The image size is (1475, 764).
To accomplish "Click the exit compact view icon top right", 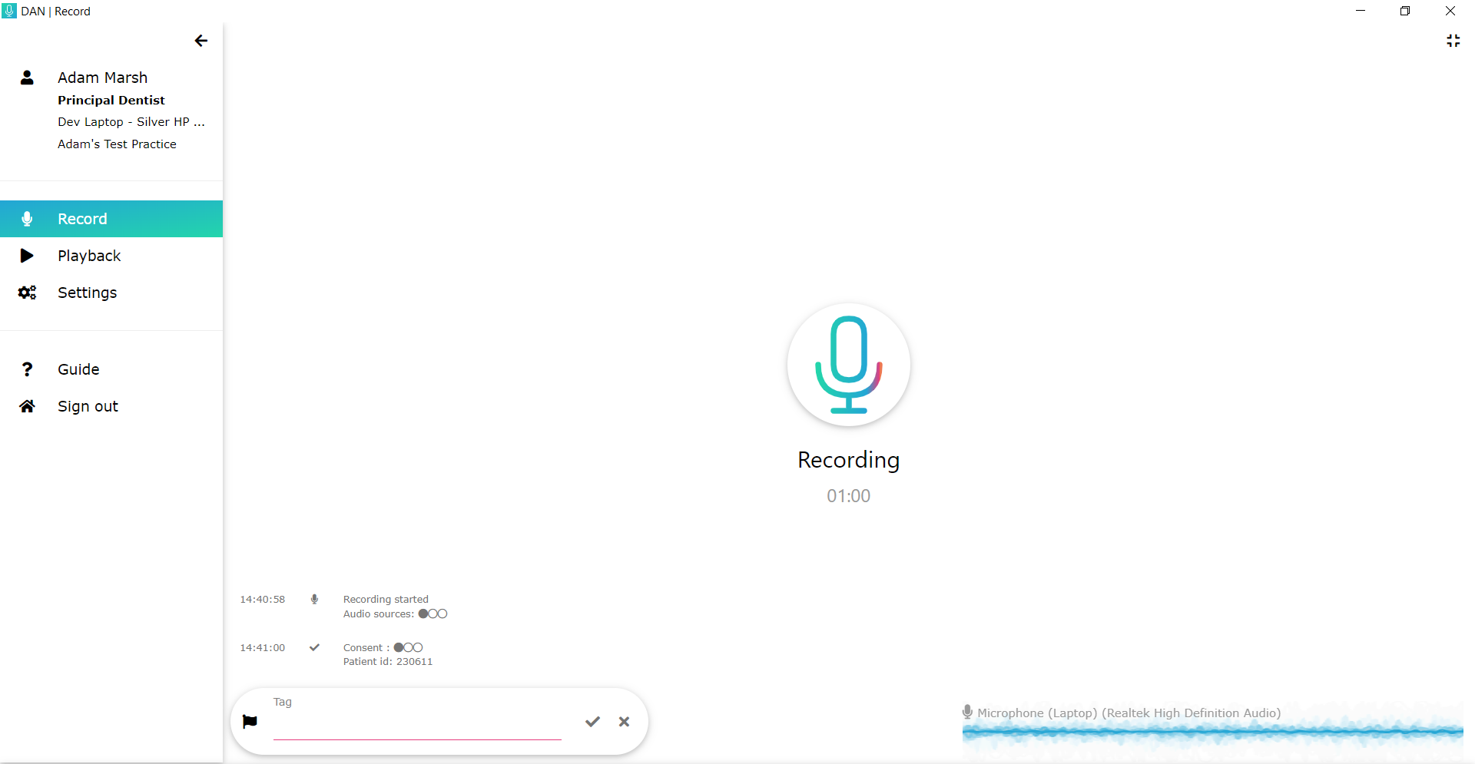I will point(1453,41).
